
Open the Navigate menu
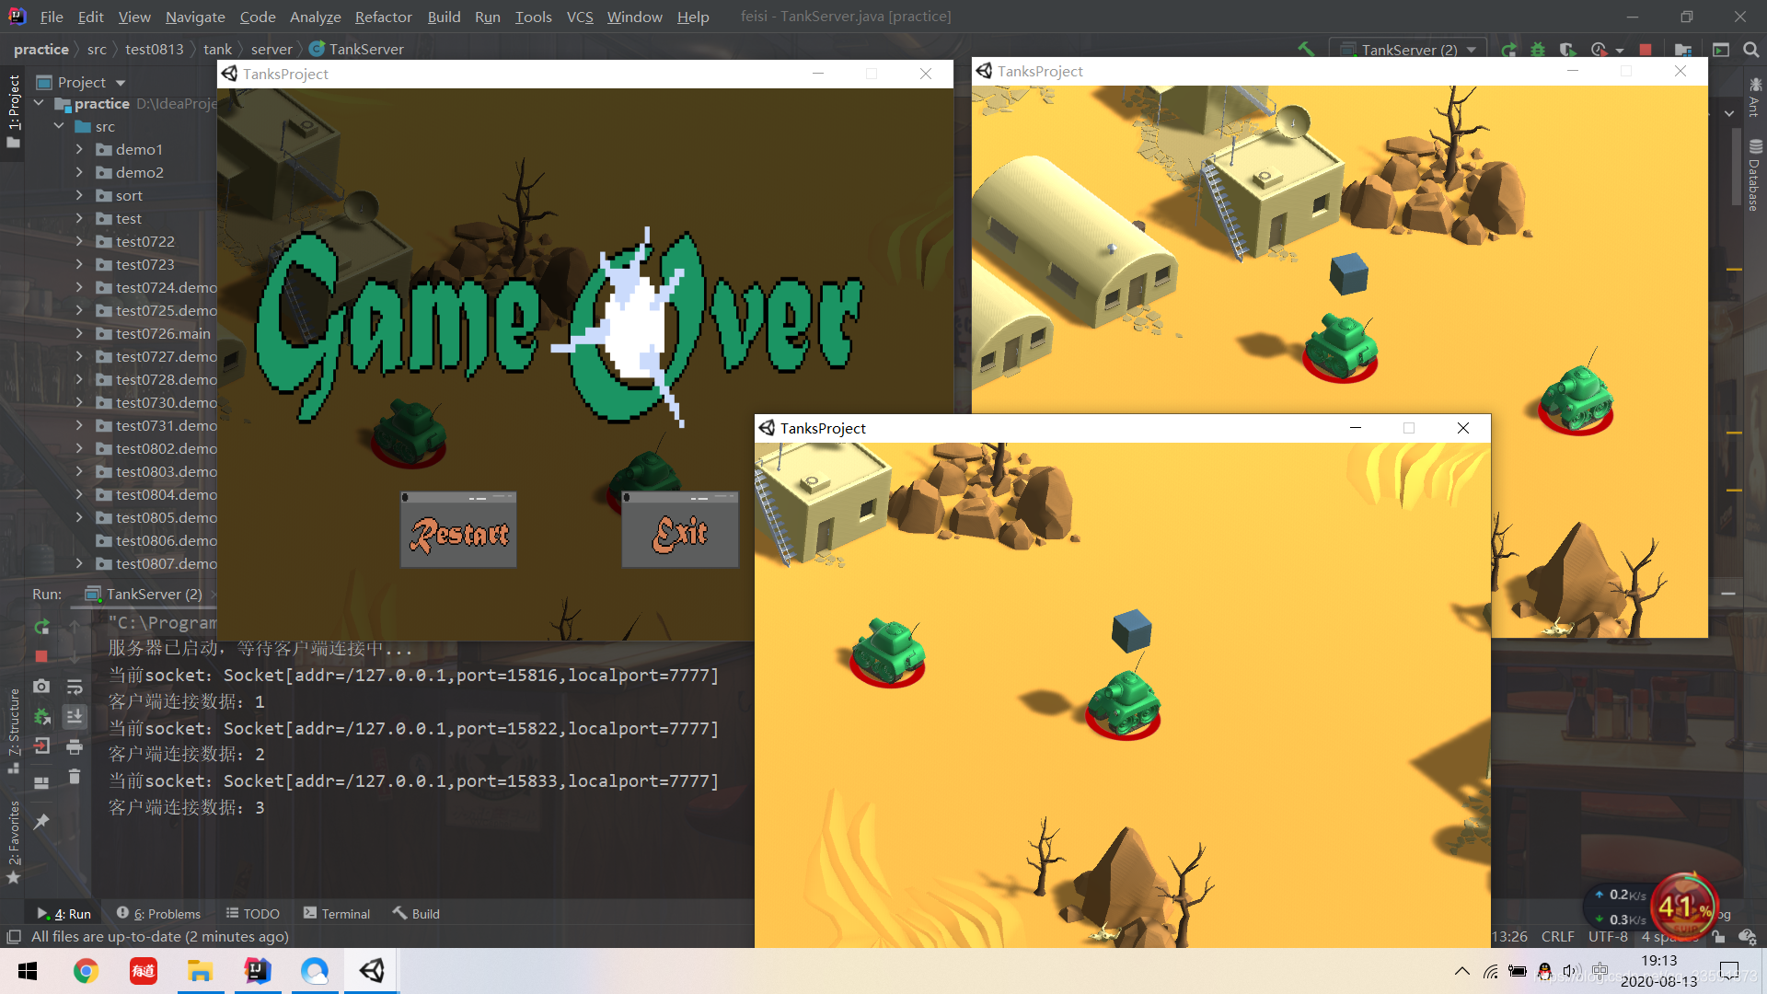[x=195, y=17]
